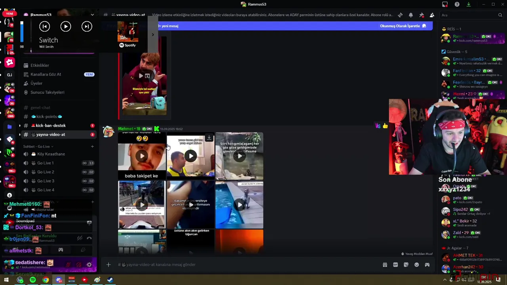Play the baba takipet ke video

[142, 156]
